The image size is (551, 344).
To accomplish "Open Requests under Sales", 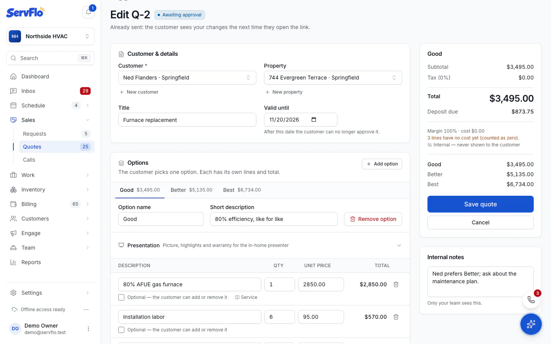I will pyautogui.click(x=57, y=134).
